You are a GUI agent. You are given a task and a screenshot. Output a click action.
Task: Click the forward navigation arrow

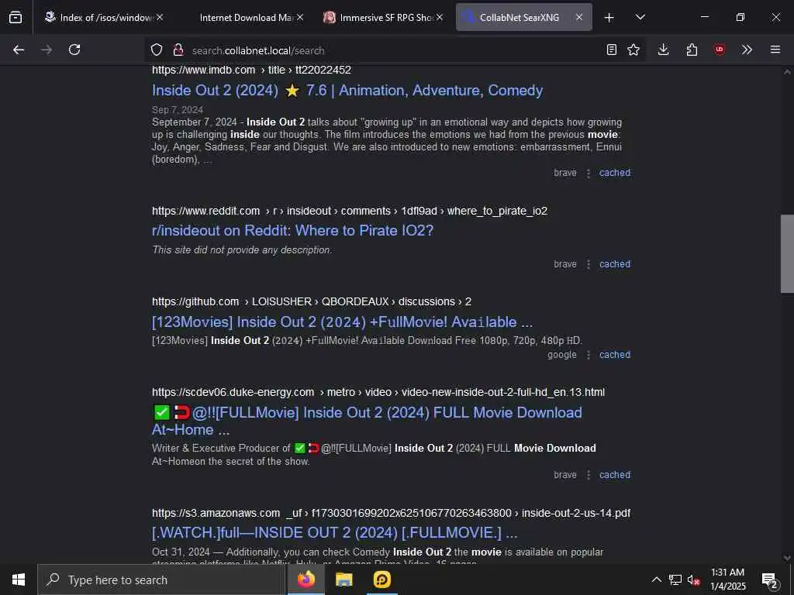[x=47, y=50]
